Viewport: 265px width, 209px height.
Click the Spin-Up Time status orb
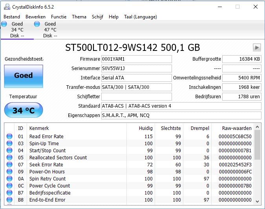pos(9,144)
